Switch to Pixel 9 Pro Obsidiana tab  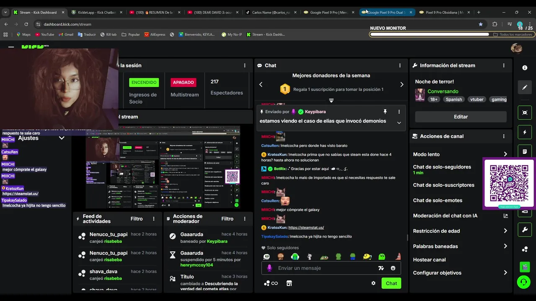tap(445, 13)
